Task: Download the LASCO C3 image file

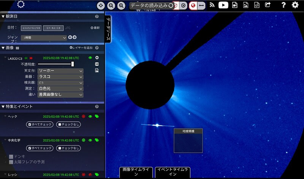Action: point(97,70)
